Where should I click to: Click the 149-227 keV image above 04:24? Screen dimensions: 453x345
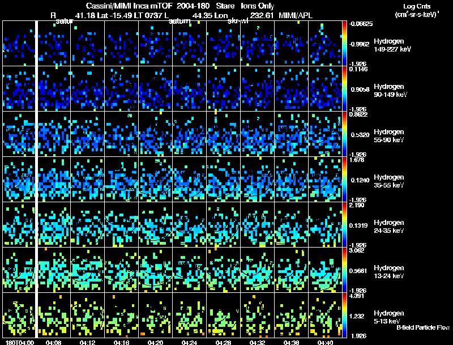[x=190, y=43]
